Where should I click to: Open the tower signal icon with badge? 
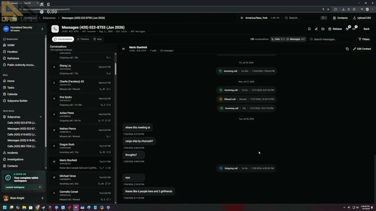[x=348, y=29]
